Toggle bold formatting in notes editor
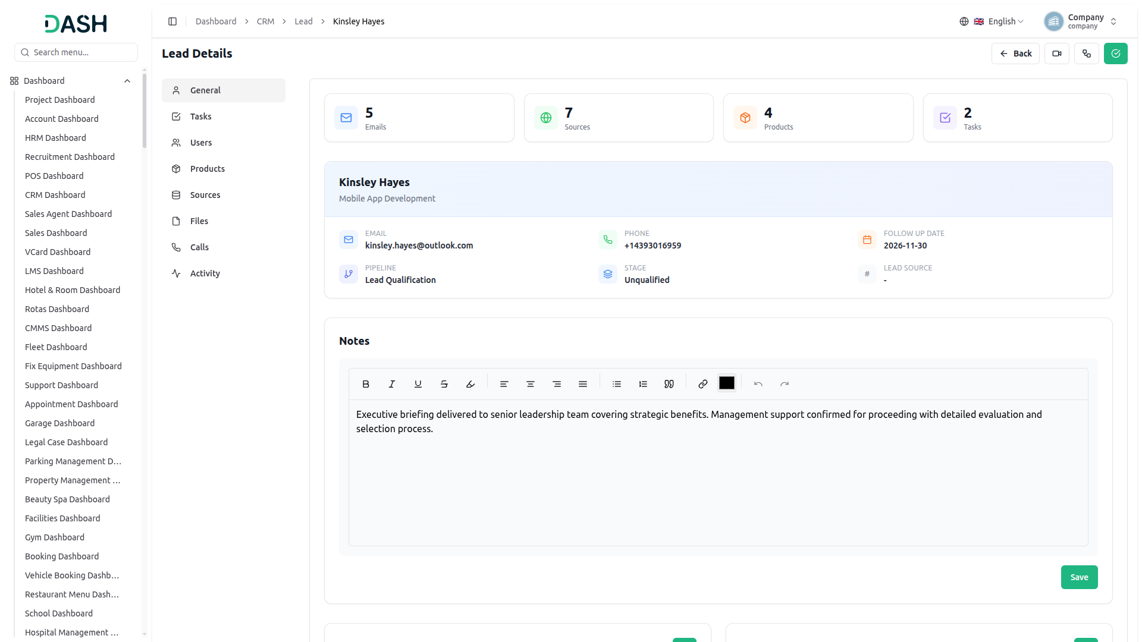Image resolution: width=1142 pixels, height=642 pixels. coord(366,384)
